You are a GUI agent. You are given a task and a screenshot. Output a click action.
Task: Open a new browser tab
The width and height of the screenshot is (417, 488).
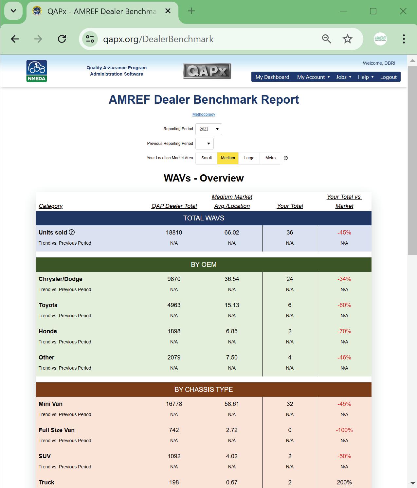[191, 11]
